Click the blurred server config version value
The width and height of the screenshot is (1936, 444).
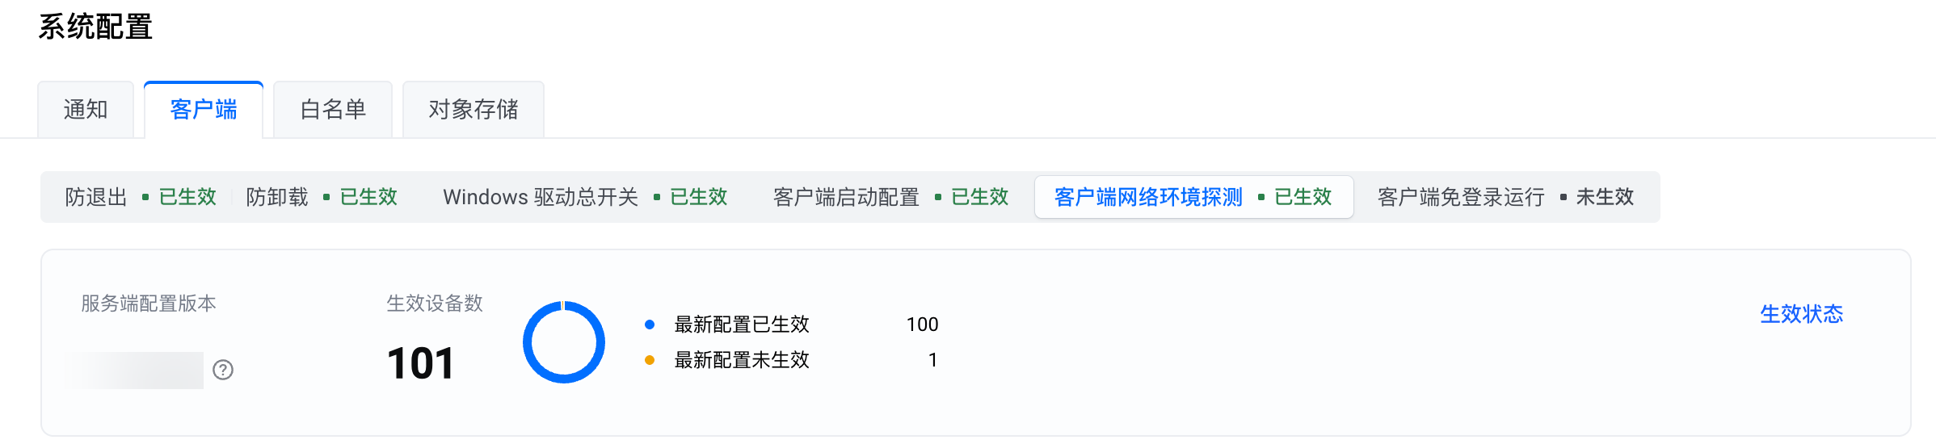137,370
